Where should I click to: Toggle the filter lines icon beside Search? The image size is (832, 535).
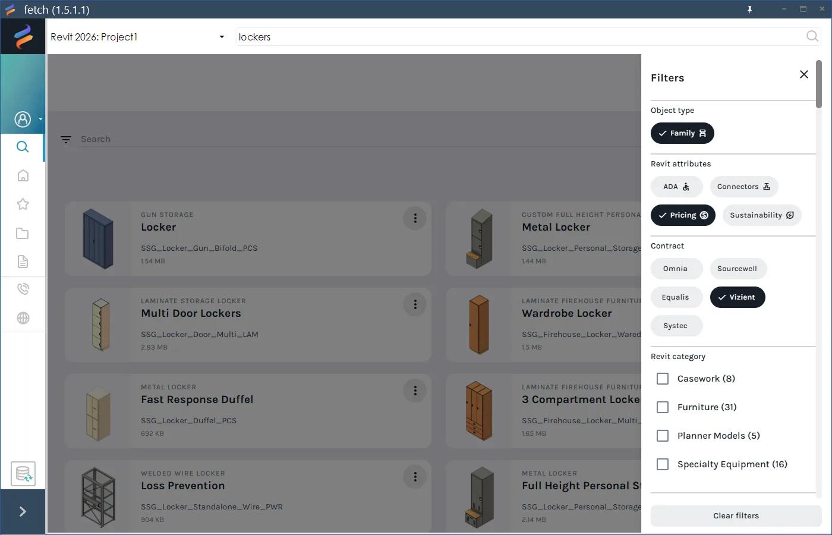66,140
